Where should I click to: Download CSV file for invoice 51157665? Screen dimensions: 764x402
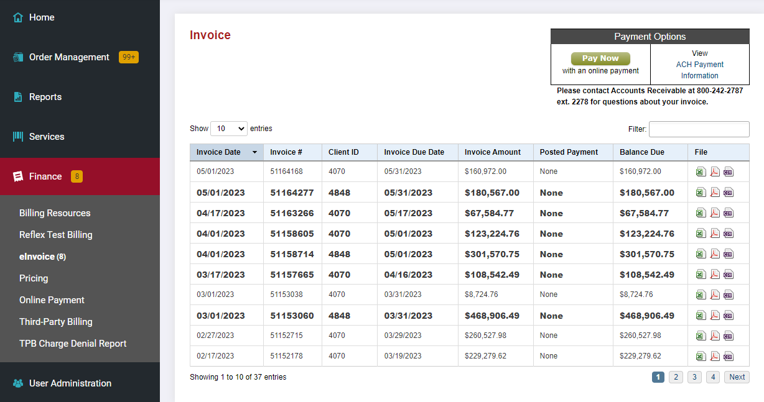[729, 275]
